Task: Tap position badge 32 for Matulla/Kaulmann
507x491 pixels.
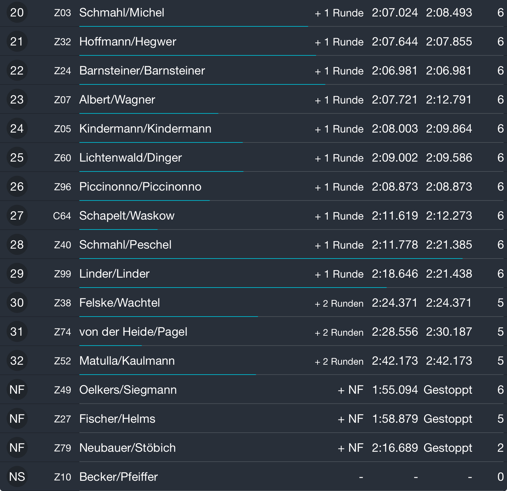Action: tap(17, 361)
